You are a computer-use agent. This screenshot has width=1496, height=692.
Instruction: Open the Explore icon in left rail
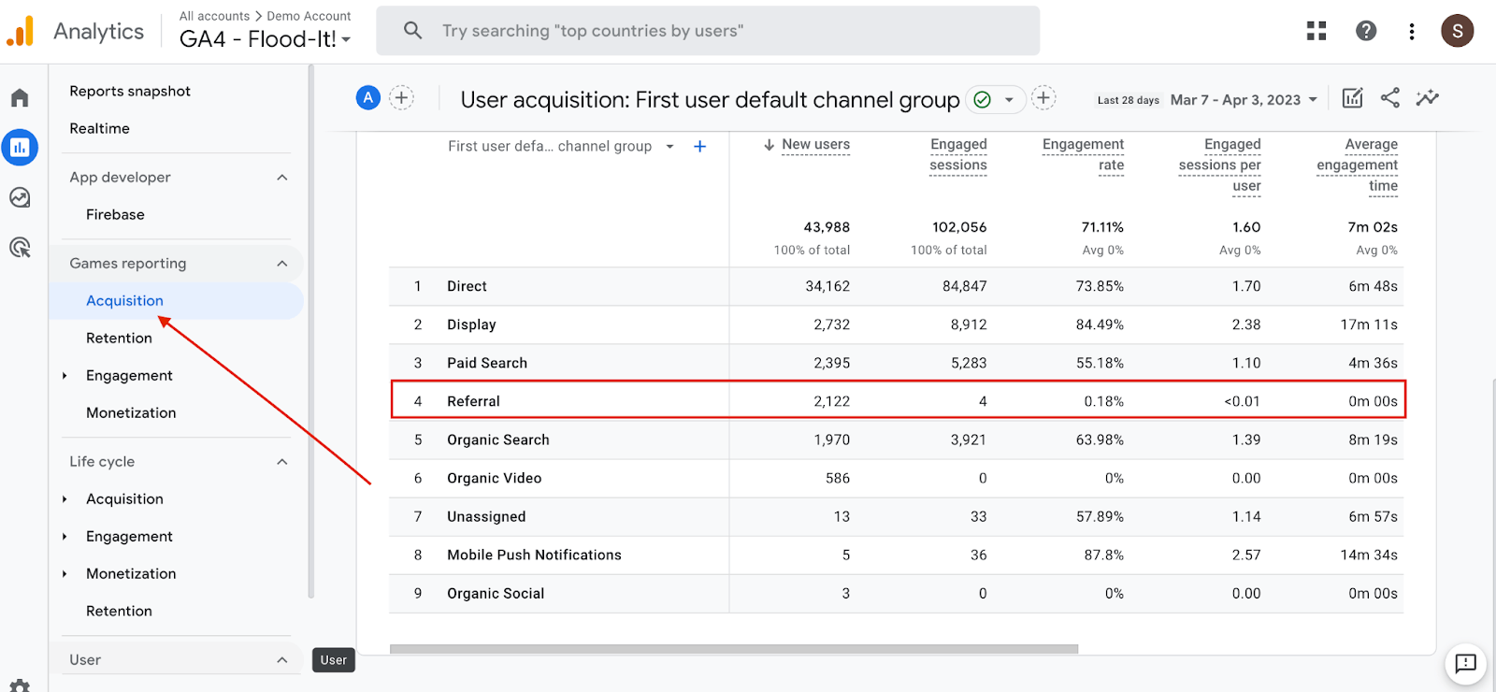tap(20, 197)
